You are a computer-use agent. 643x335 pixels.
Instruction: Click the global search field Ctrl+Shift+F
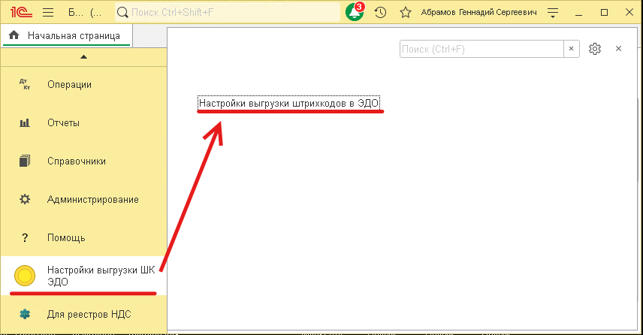[x=228, y=12]
